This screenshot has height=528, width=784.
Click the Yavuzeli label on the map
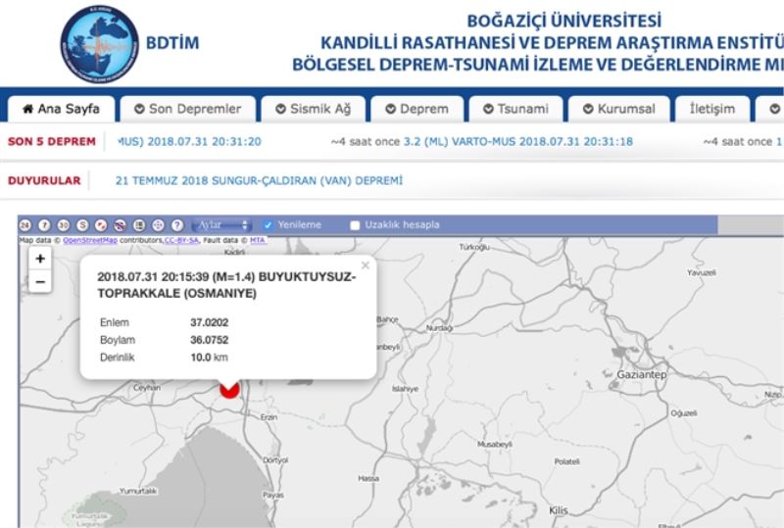(x=702, y=273)
